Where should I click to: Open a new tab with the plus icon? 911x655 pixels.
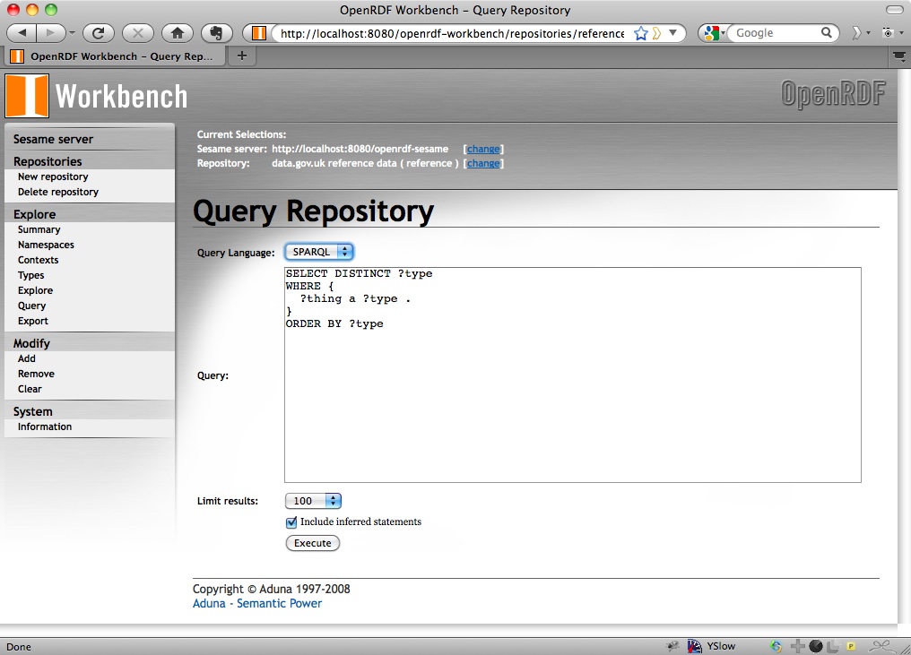click(242, 56)
